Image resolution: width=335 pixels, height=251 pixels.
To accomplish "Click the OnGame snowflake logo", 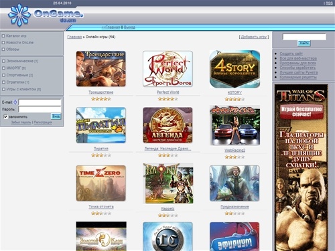I will (19, 15).
